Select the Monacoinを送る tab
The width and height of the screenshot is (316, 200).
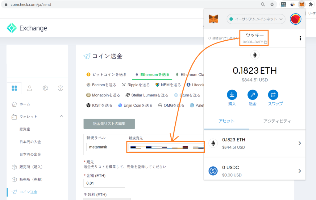tap(103, 95)
